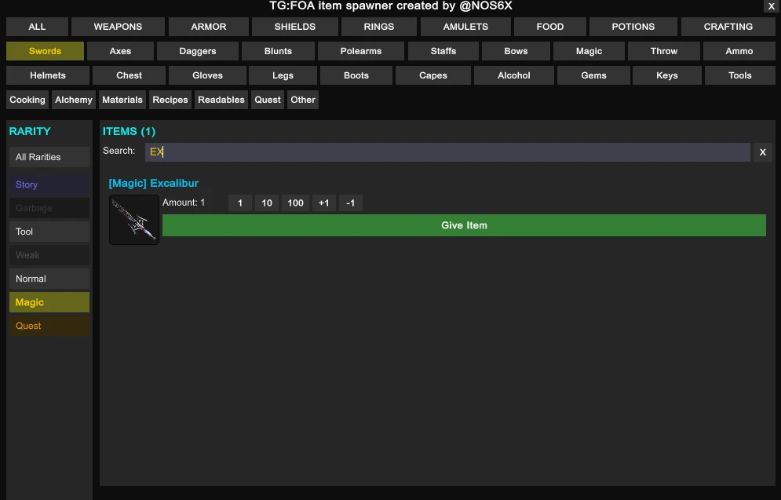The width and height of the screenshot is (781, 500).
Task: Select the Cooking subcategory
Action: [27, 100]
